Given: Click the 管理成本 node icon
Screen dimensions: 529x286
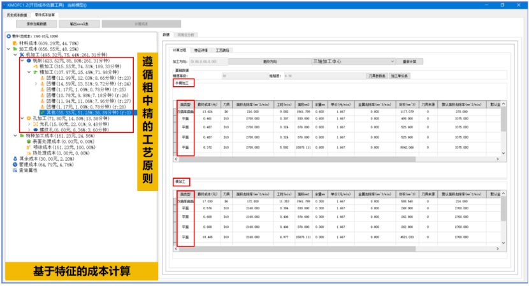Looking at the screenshot, I should pos(14,165).
